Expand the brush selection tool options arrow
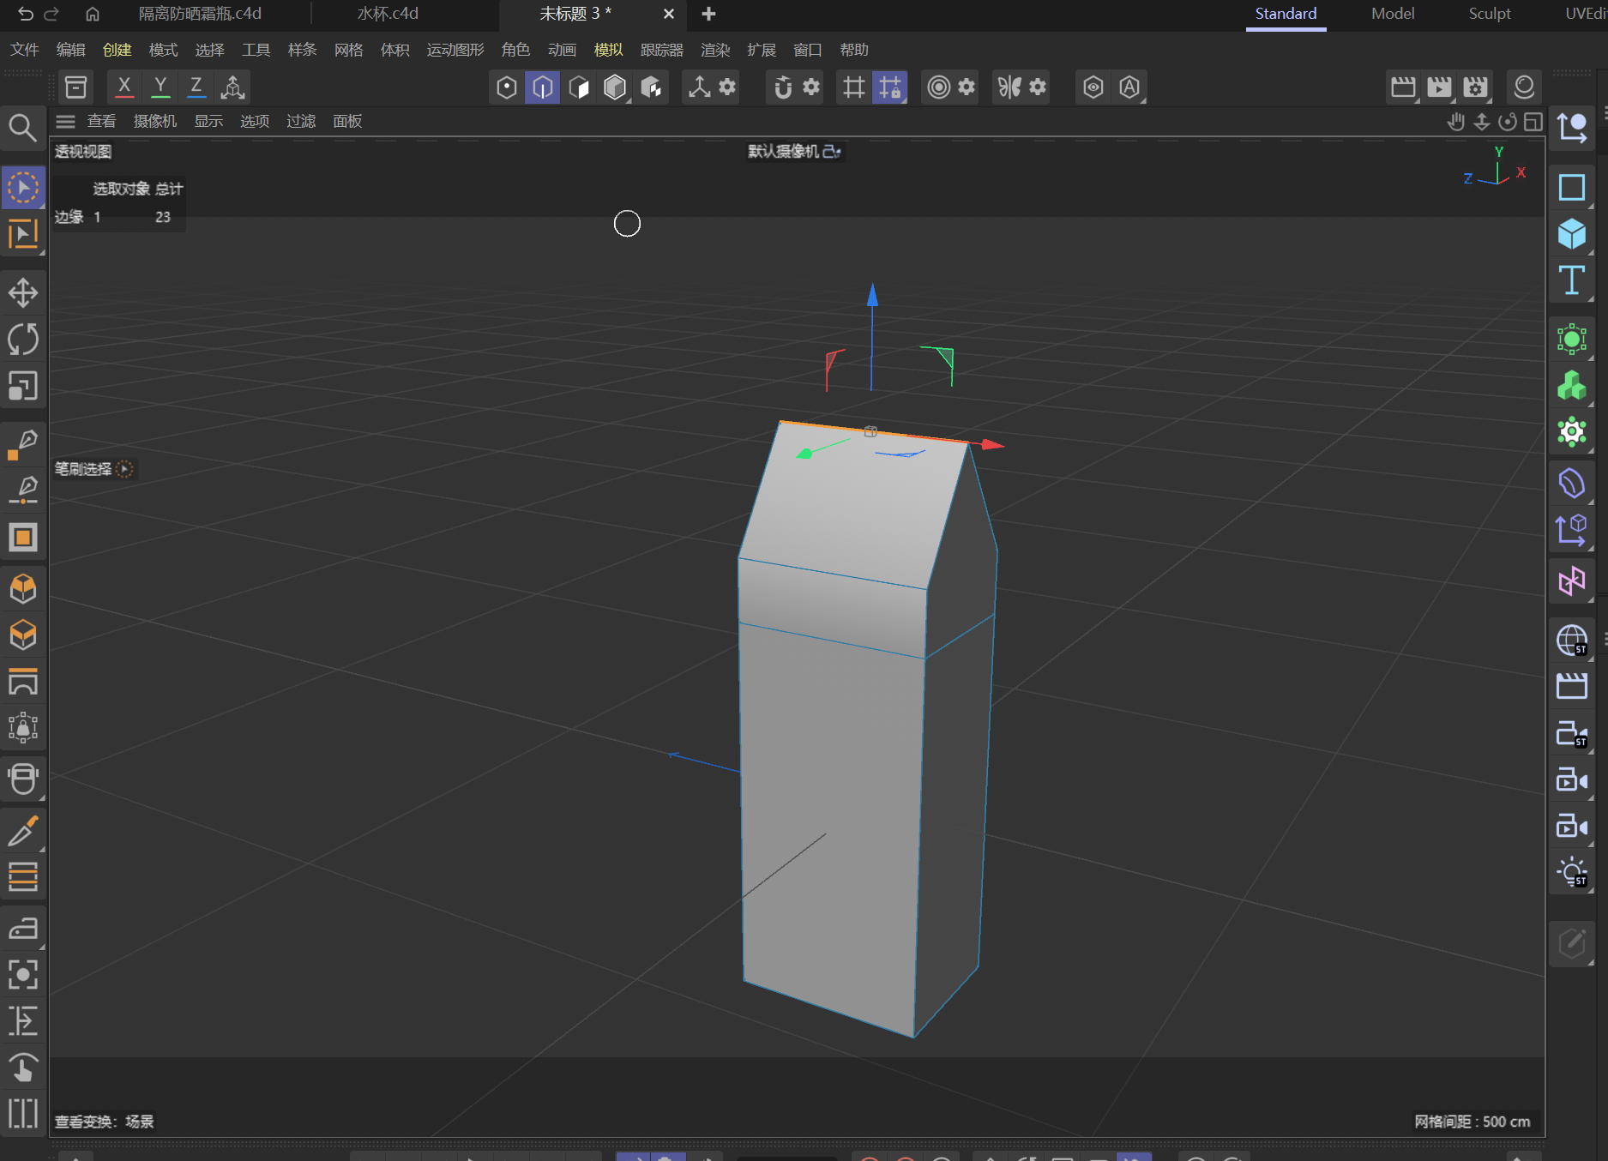This screenshot has height=1161, width=1608. click(125, 469)
